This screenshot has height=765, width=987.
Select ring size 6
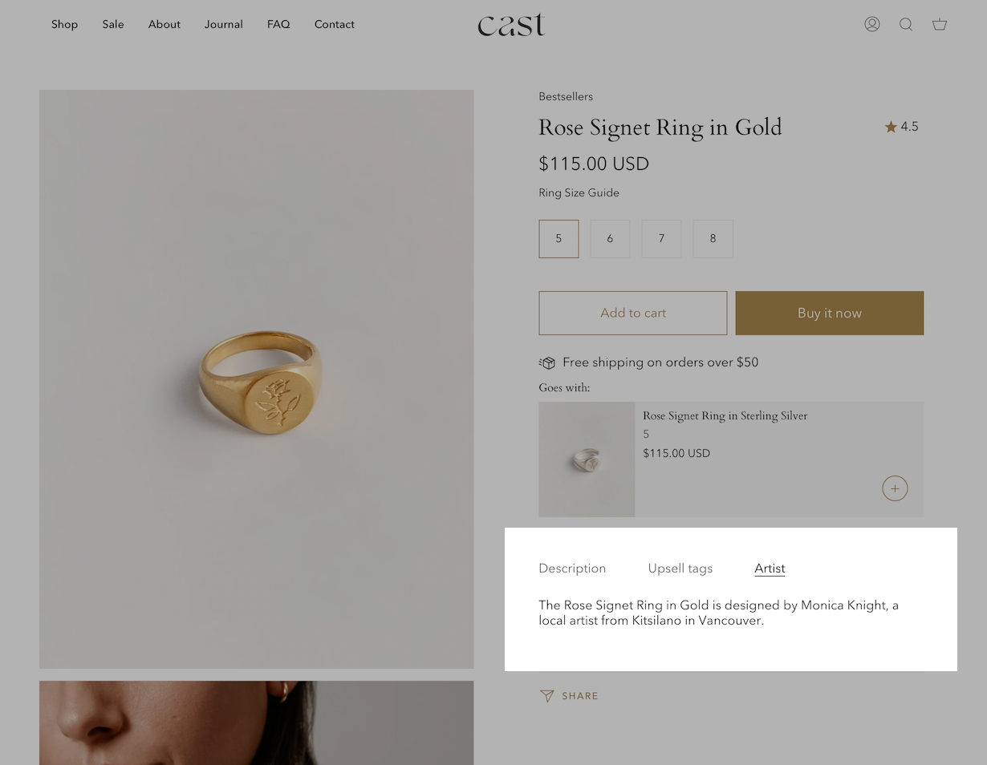(610, 239)
